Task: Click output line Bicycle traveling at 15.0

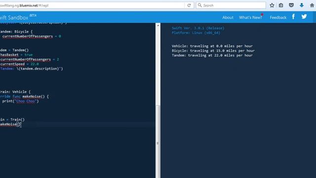Action: click(213, 50)
